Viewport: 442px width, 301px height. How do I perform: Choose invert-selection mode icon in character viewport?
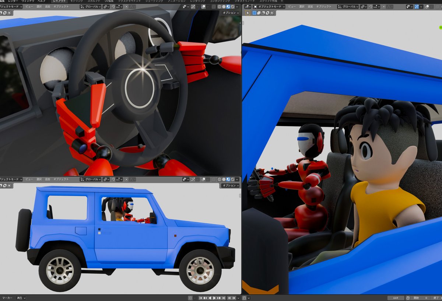point(267,13)
